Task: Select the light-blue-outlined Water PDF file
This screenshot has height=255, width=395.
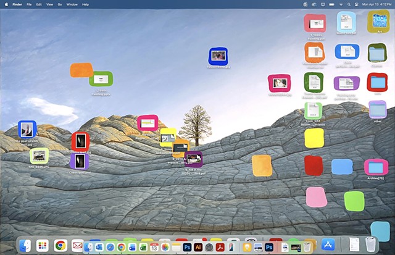Action: pos(346,22)
